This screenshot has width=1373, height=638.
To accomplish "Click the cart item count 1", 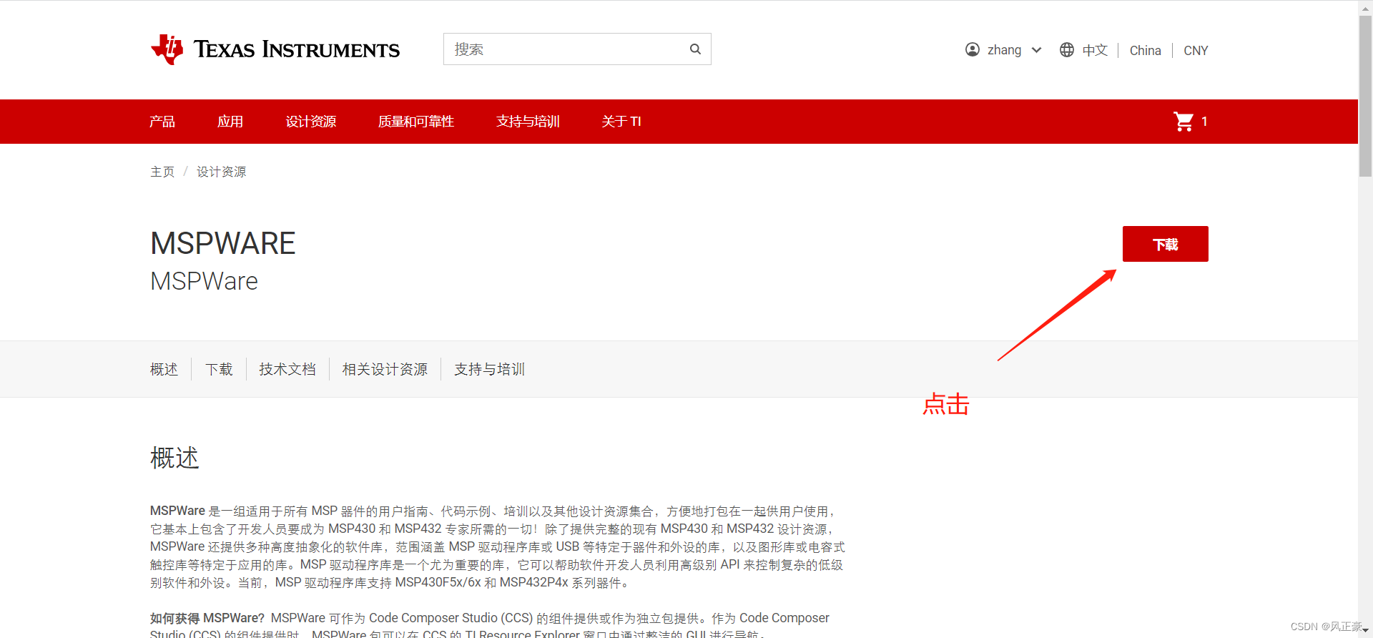I will click(1204, 122).
